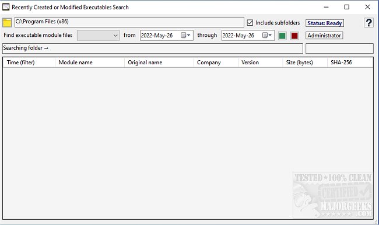
Task: Open the Find executable module files dropdown
Action: pyautogui.click(x=98, y=36)
